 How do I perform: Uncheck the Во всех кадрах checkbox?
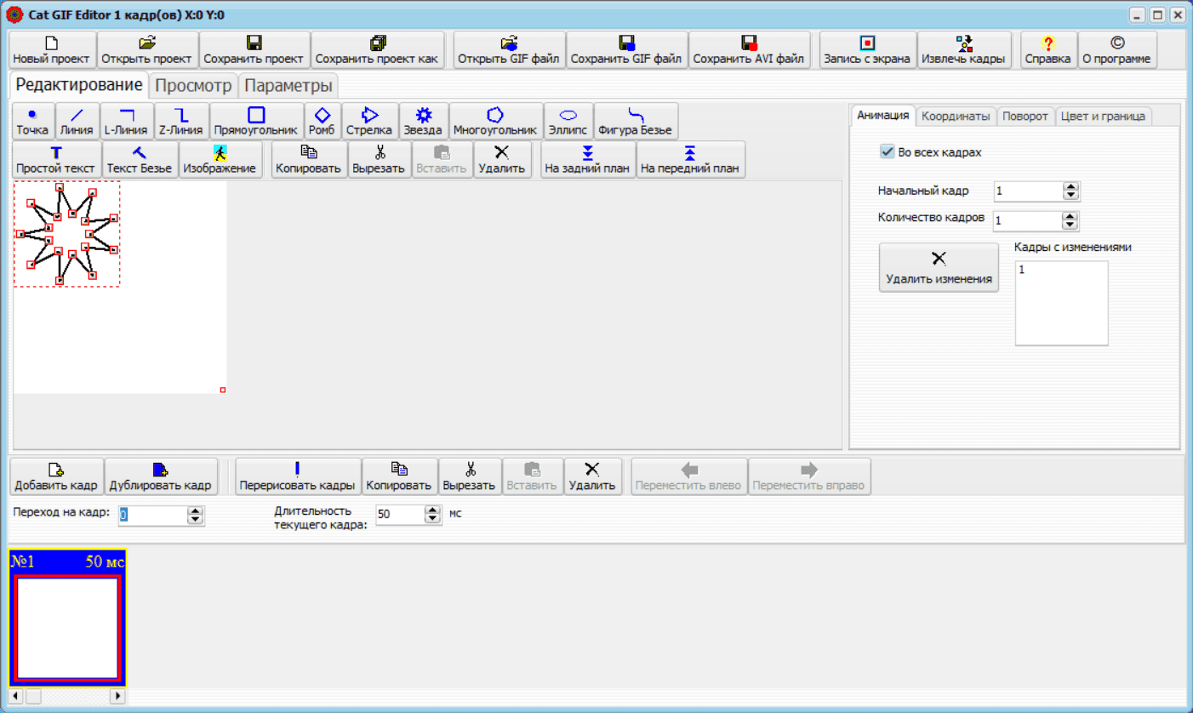click(x=887, y=152)
